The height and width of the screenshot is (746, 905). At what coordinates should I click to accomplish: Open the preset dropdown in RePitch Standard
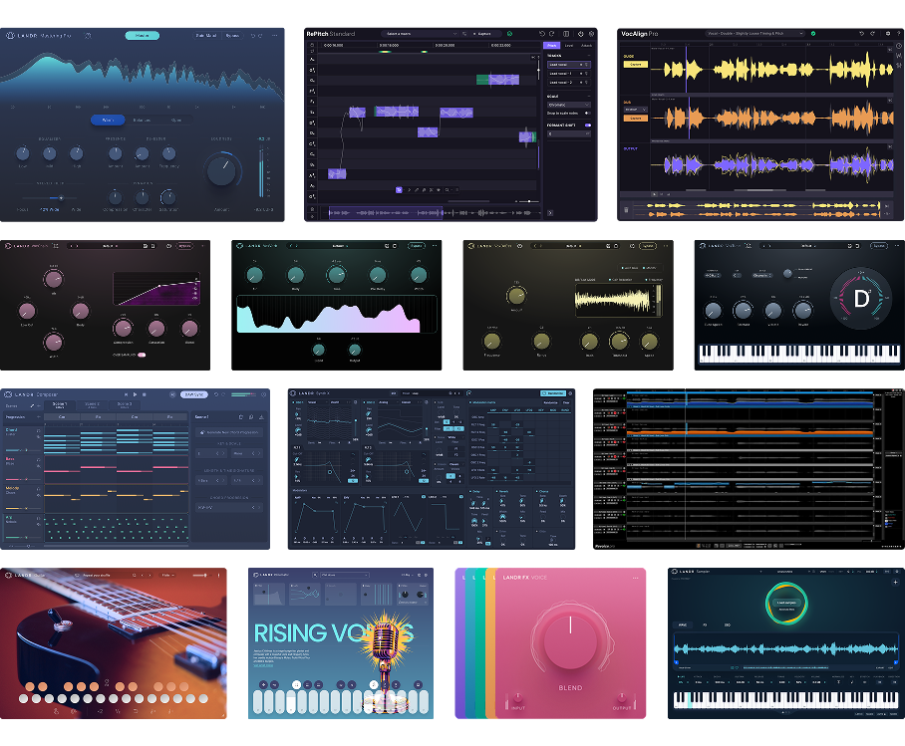tap(421, 34)
